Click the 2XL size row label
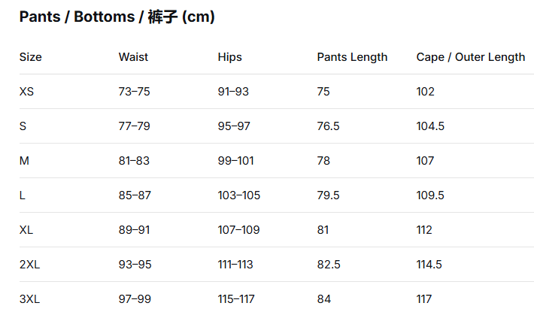 29,265
